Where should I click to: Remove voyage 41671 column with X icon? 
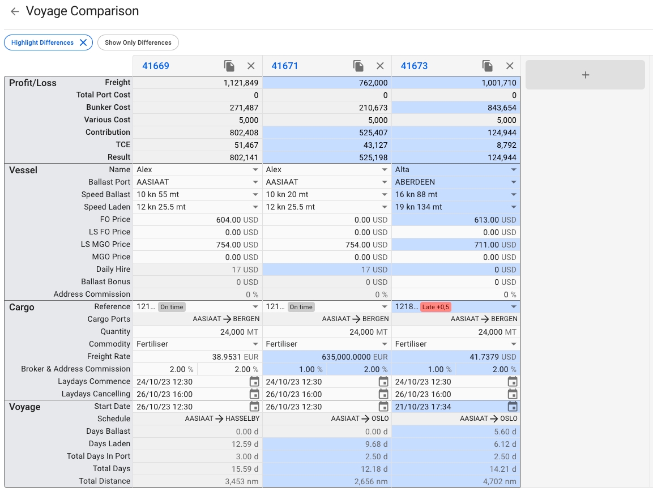[x=380, y=66]
